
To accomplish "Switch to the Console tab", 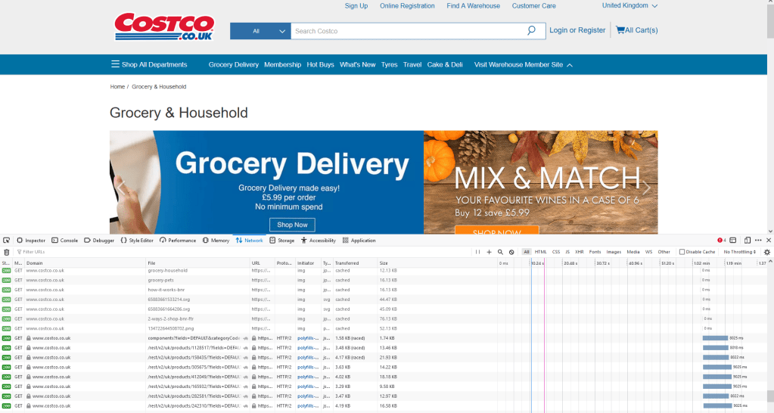I will tap(64, 241).
